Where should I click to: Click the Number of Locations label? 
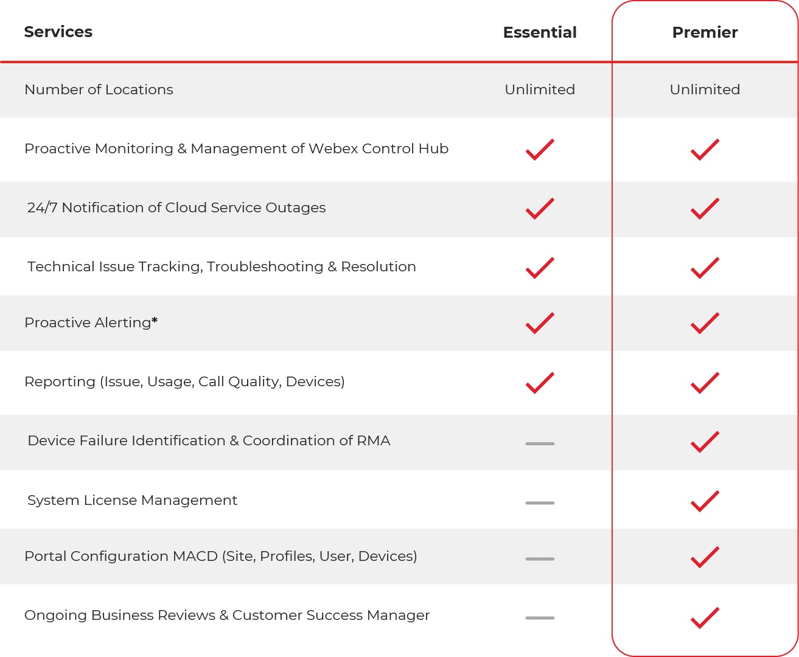tap(99, 89)
